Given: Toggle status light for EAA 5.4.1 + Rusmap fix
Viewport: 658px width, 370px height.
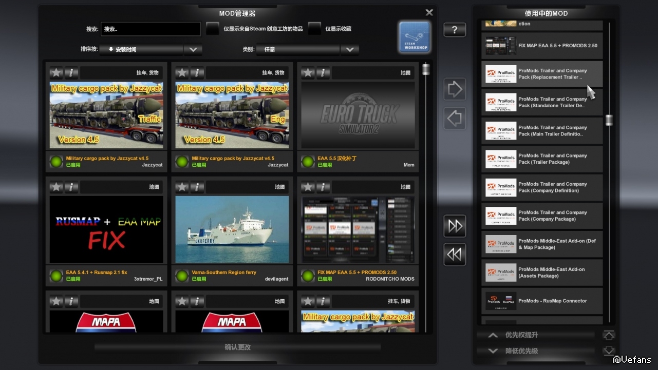Looking at the screenshot, I should [56, 276].
